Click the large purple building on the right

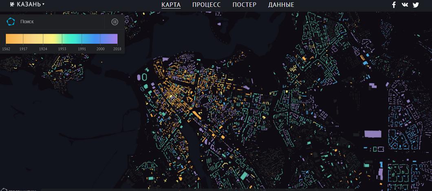(372, 134)
